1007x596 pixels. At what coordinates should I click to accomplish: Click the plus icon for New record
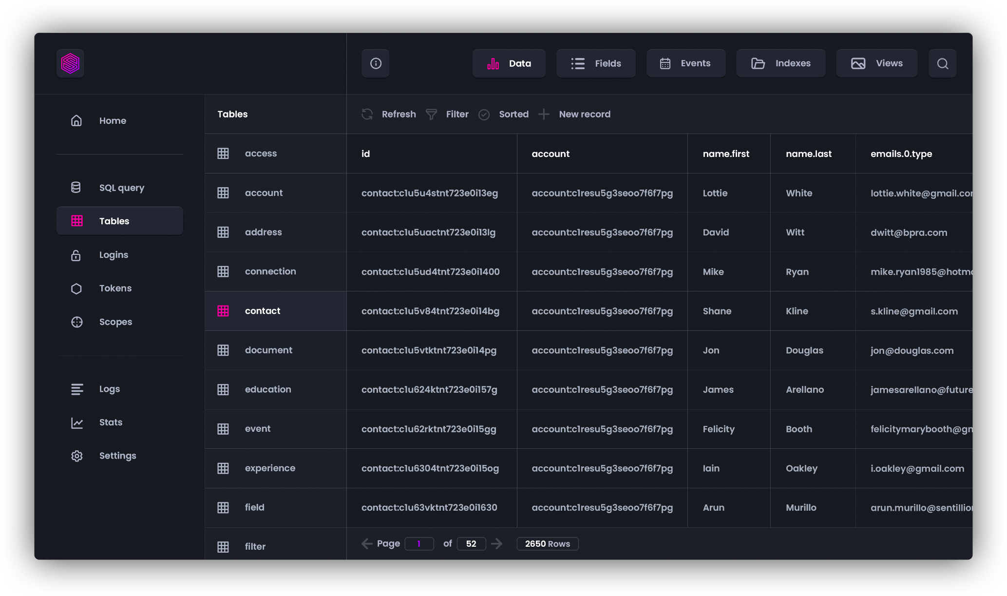point(544,114)
